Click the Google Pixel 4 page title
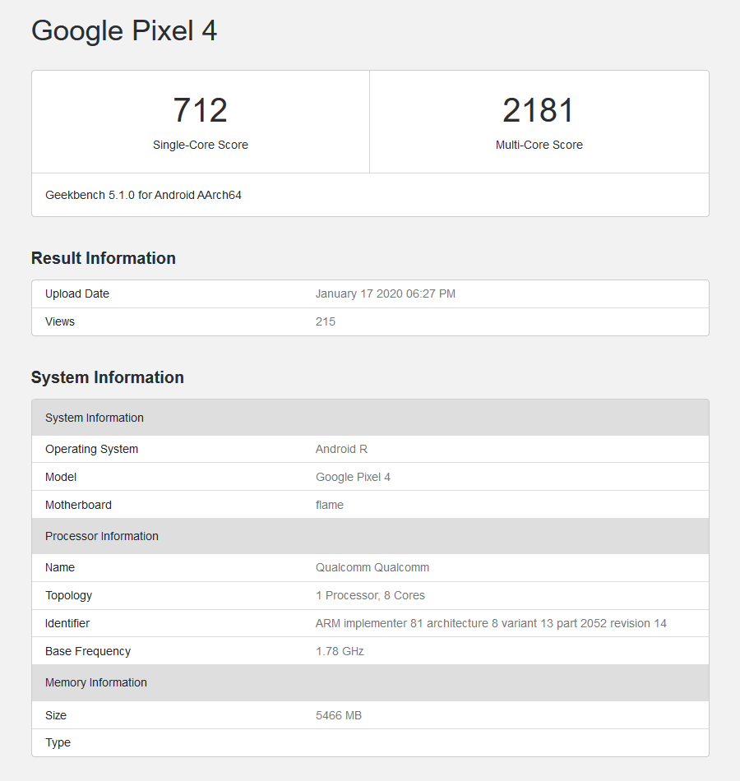This screenshot has width=740, height=781. [x=124, y=30]
